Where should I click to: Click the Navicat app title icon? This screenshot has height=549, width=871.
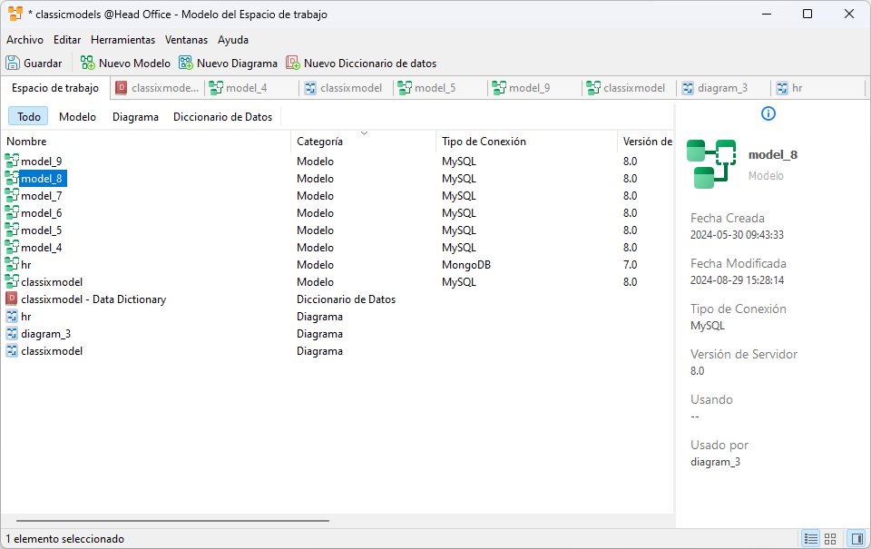coord(15,14)
